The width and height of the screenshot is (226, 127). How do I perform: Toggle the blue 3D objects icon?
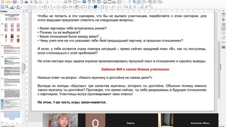tap(95, 7)
